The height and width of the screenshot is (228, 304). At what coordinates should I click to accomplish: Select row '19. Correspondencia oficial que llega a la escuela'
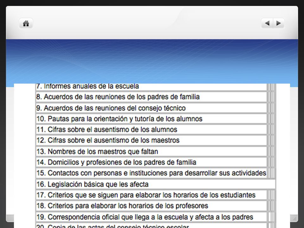151,217
